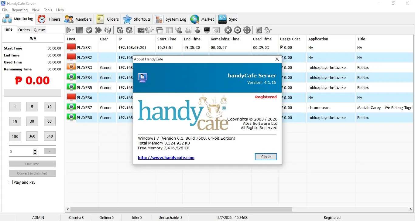Click the user chat message toolbar icon
Image resolution: width=415 pixels, height=221 pixels.
pos(179,30)
